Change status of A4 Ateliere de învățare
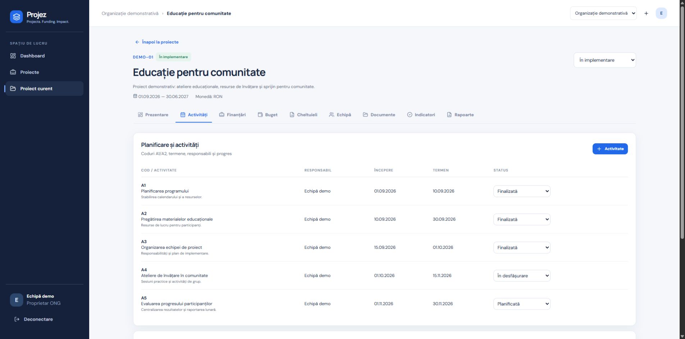Image resolution: width=685 pixels, height=339 pixels. click(522, 276)
